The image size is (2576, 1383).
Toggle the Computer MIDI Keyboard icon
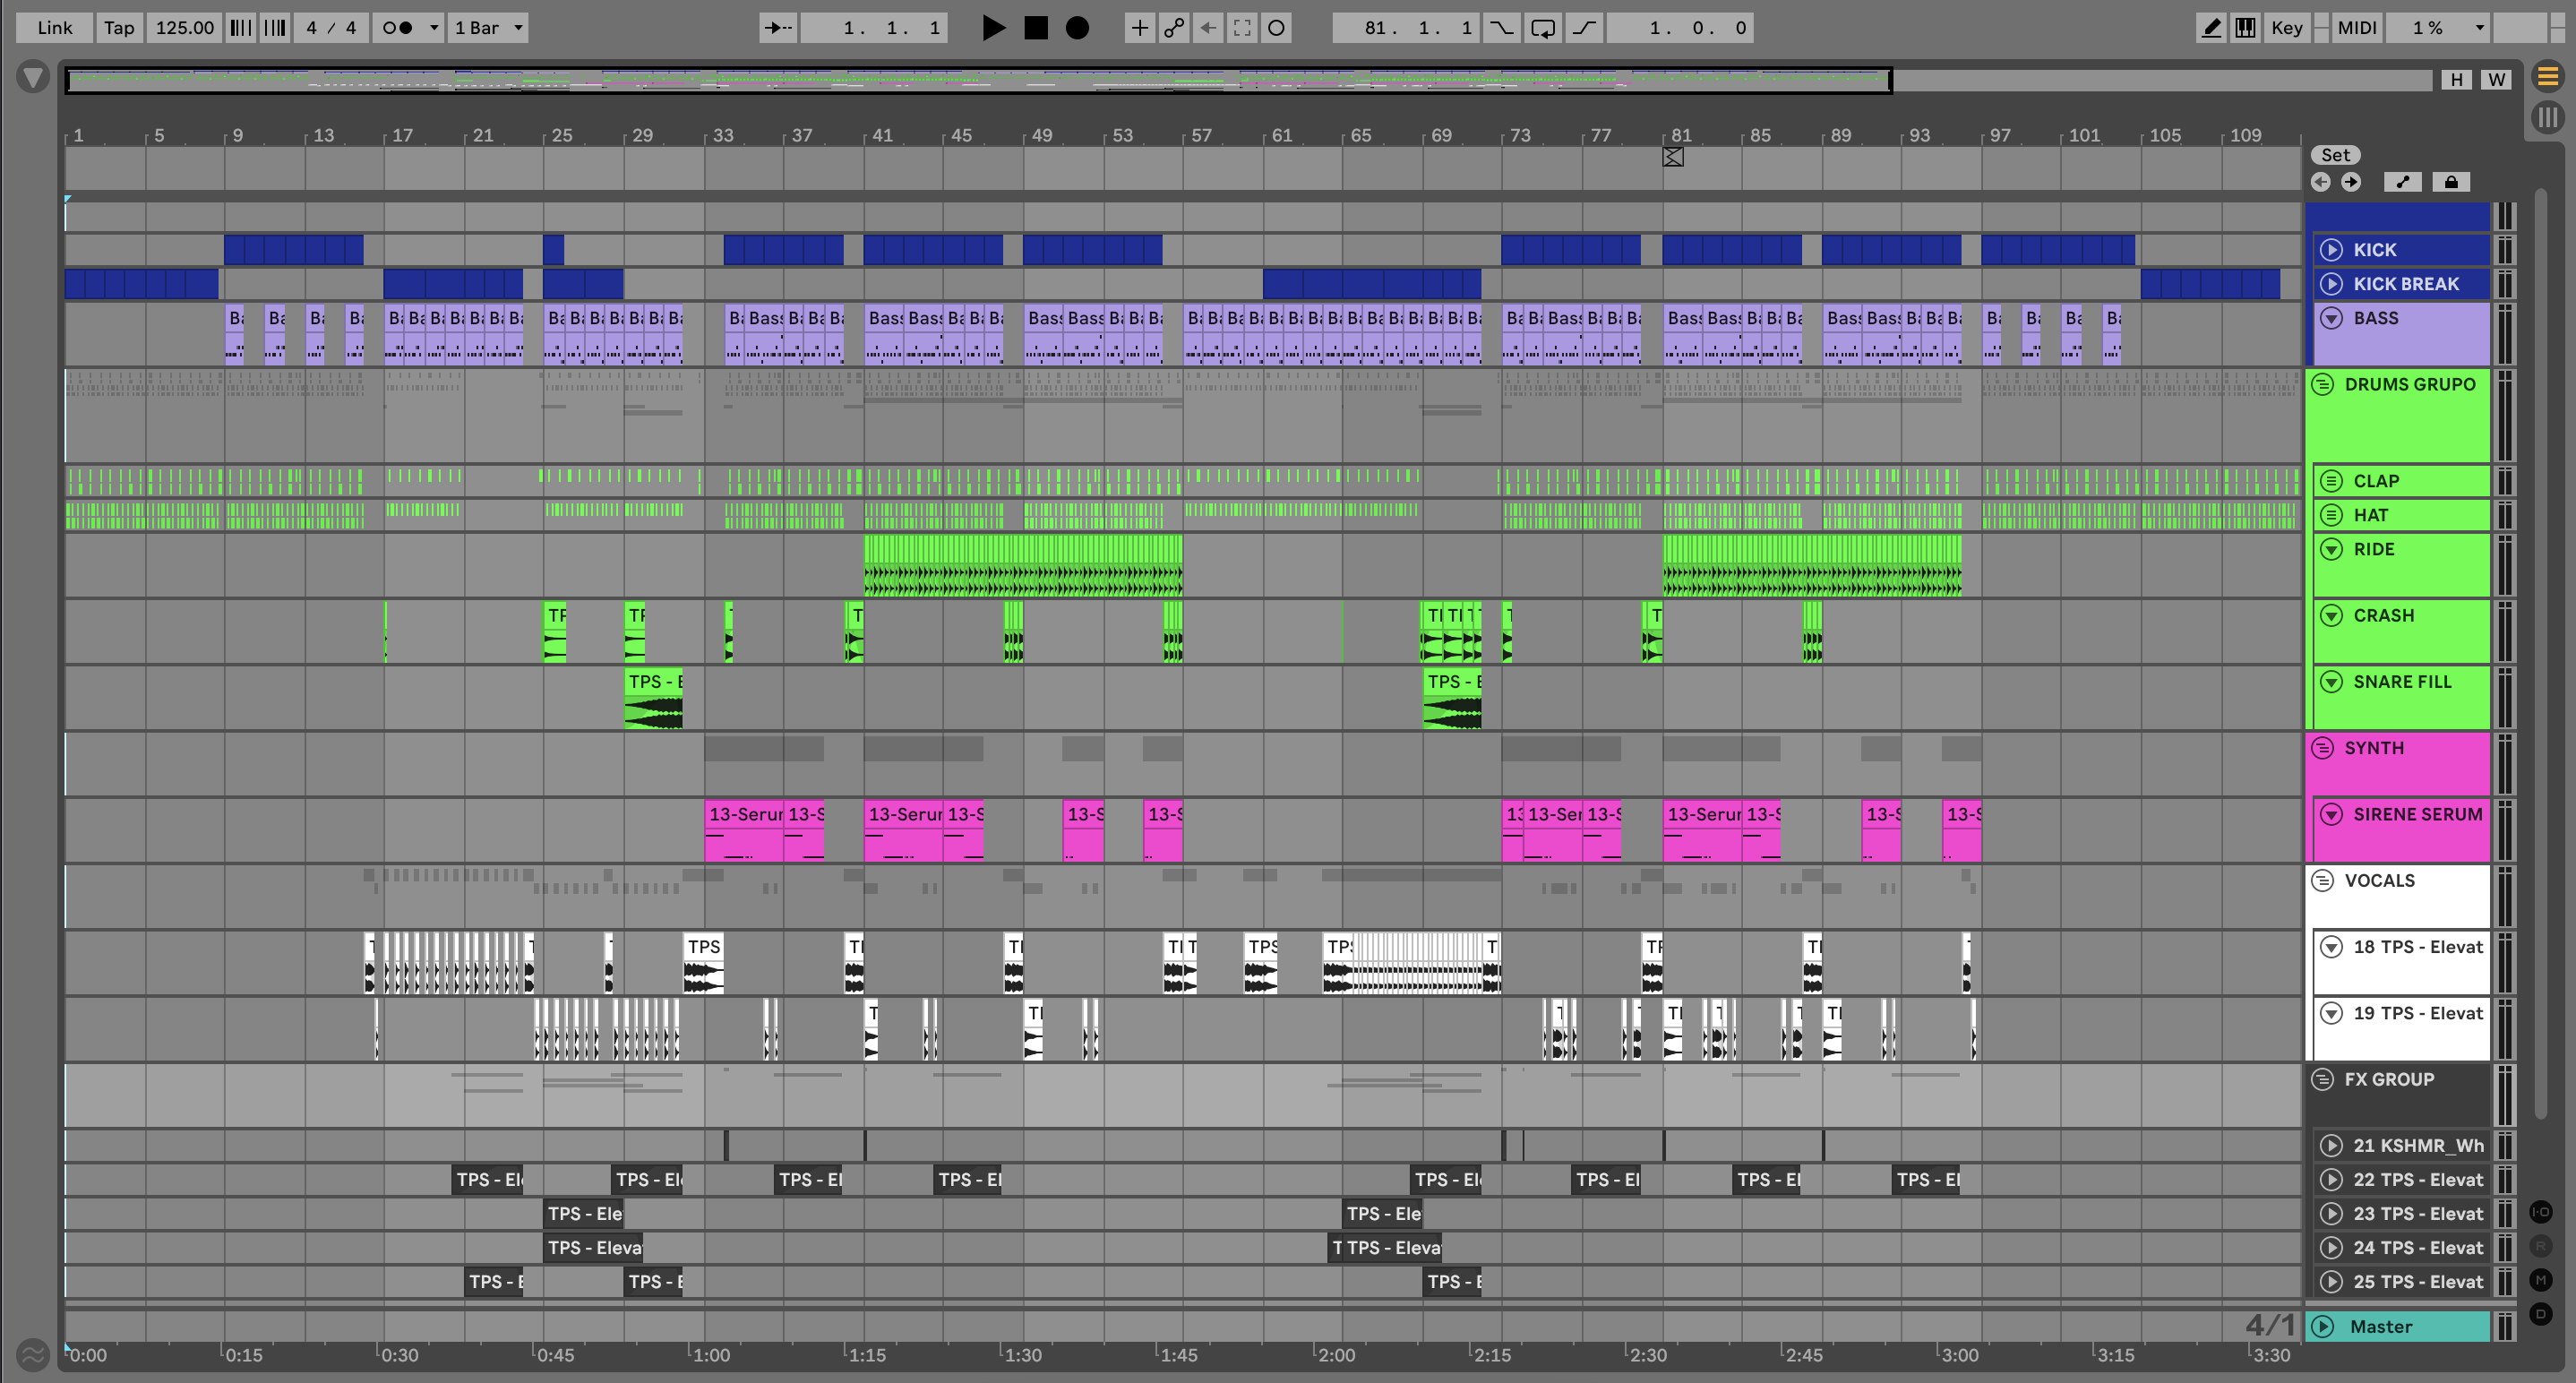[2246, 28]
